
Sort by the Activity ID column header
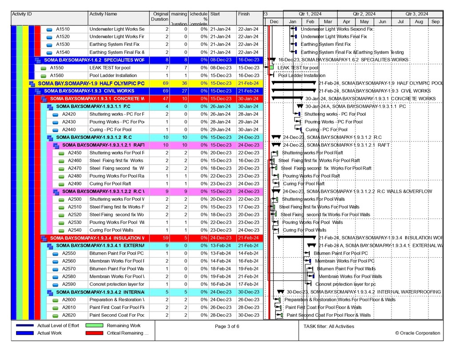49,18
